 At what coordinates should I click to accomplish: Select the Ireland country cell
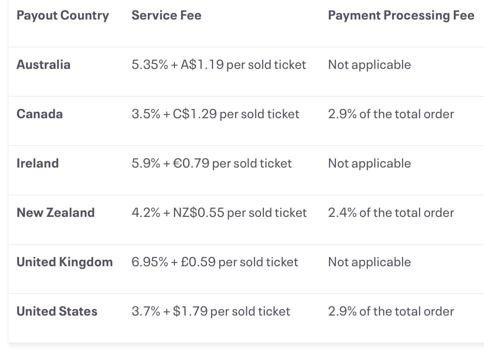click(38, 163)
